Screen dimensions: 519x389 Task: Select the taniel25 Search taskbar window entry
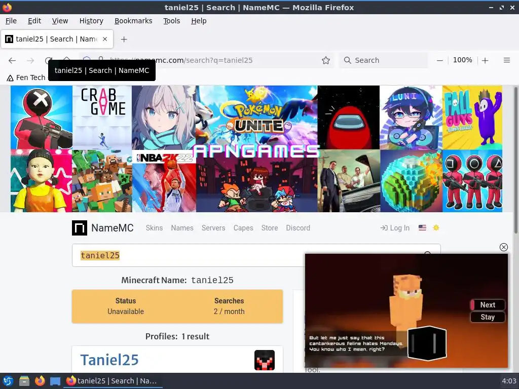(113, 381)
